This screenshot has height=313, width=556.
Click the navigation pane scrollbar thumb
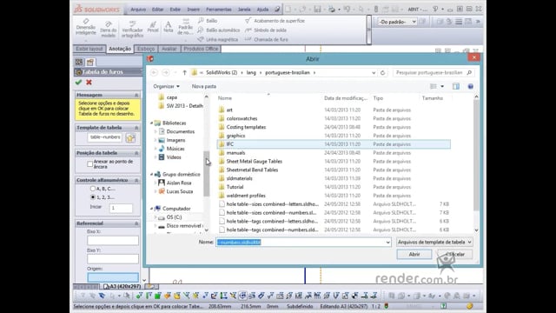(x=206, y=174)
